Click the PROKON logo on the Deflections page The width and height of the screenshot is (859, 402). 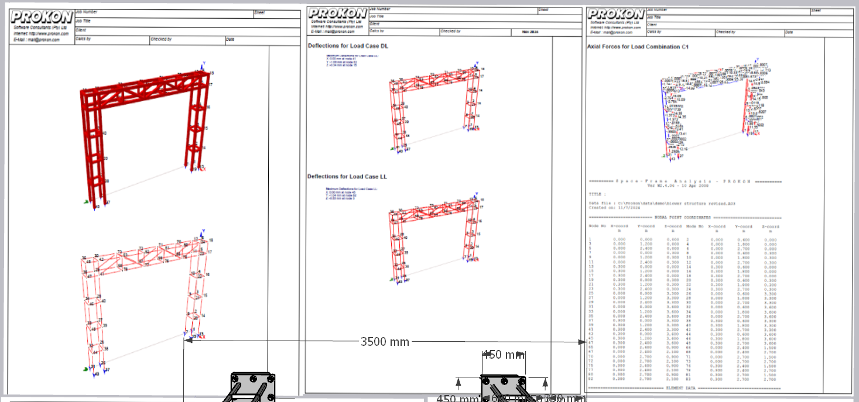(338, 13)
